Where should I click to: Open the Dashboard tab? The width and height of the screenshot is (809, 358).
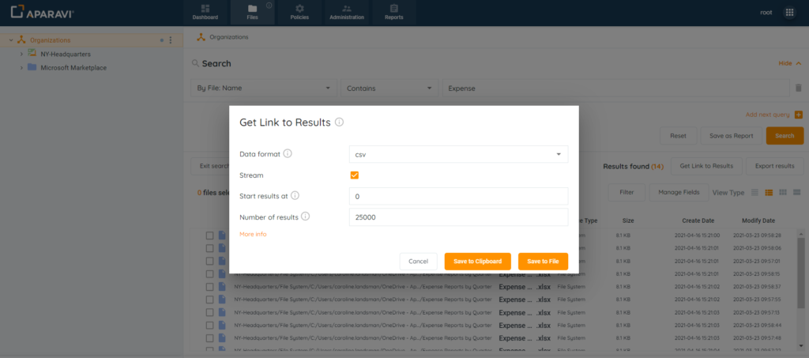205,12
